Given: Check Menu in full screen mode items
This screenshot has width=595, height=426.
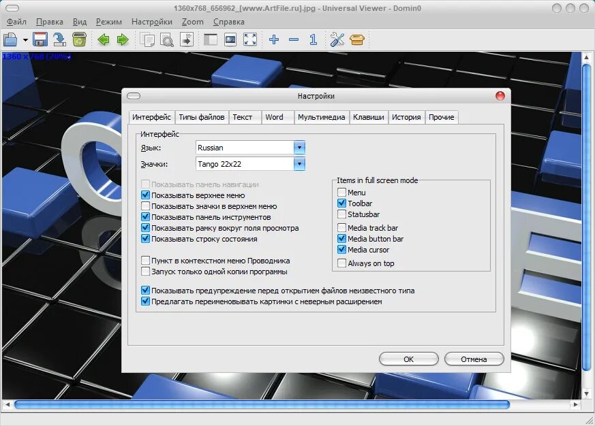Looking at the screenshot, I should click(x=341, y=193).
